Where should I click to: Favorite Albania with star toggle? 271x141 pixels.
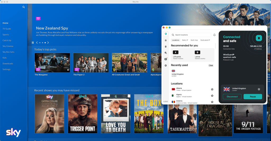click(212, 89)
